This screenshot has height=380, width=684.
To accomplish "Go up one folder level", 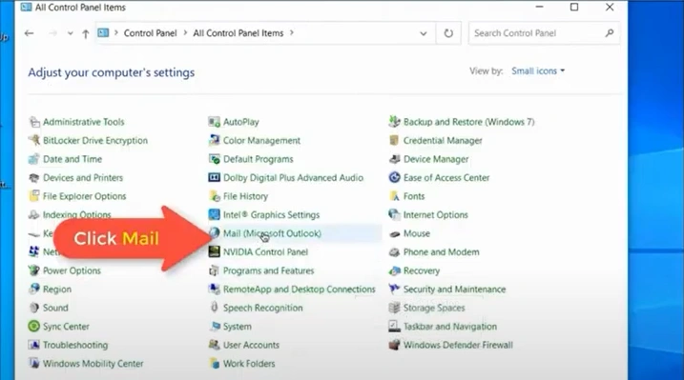I will 86,33.
